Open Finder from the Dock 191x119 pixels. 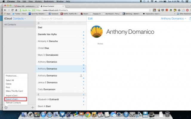pos(24,115)
